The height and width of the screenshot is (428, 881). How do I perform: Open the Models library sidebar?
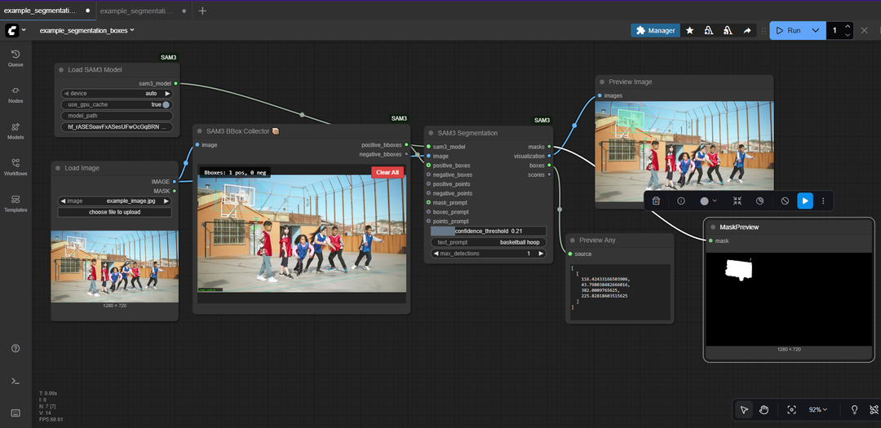pos(15,130)
